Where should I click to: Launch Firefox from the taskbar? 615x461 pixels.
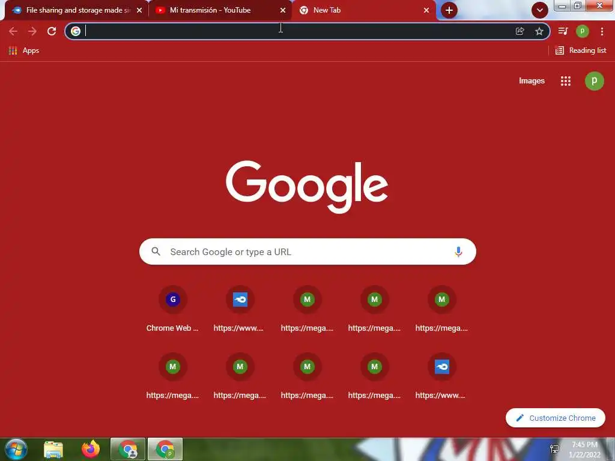[x=91, y=449]
